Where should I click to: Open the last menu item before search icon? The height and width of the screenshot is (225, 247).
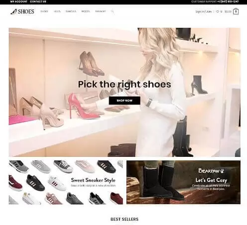(x=100, y=11)
